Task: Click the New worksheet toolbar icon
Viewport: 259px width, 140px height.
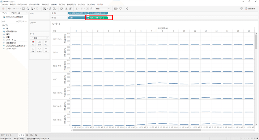Action: tap(44, 9)
